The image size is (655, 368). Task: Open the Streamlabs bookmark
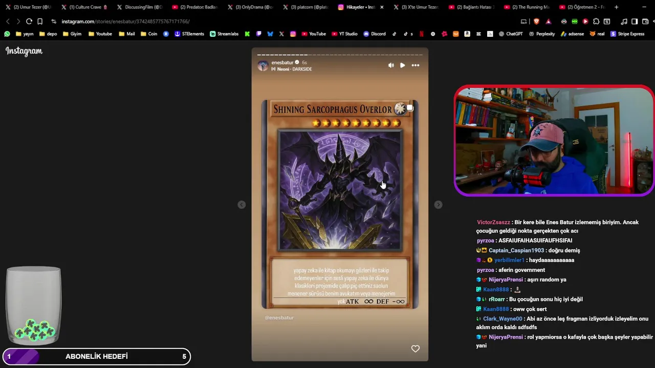tap(224, 34)
